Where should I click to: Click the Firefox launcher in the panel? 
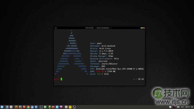click(20, 107)
